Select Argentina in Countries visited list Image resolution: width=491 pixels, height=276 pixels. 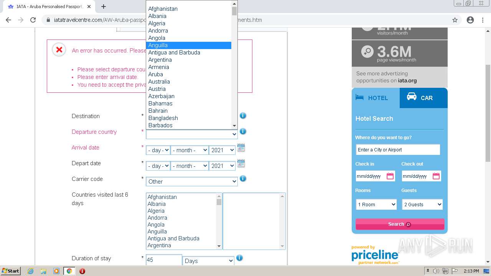point(181,245)
